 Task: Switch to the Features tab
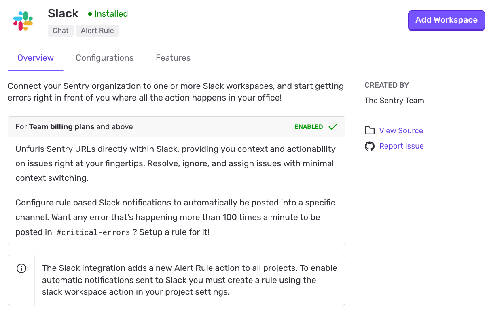[173, 58]
